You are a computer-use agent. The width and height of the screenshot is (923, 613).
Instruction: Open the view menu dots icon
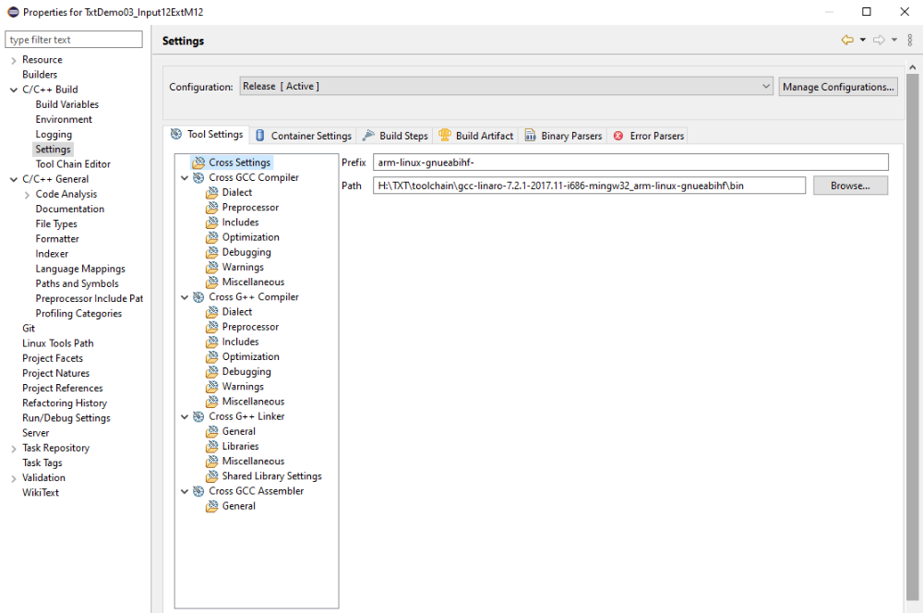(910, 40)
